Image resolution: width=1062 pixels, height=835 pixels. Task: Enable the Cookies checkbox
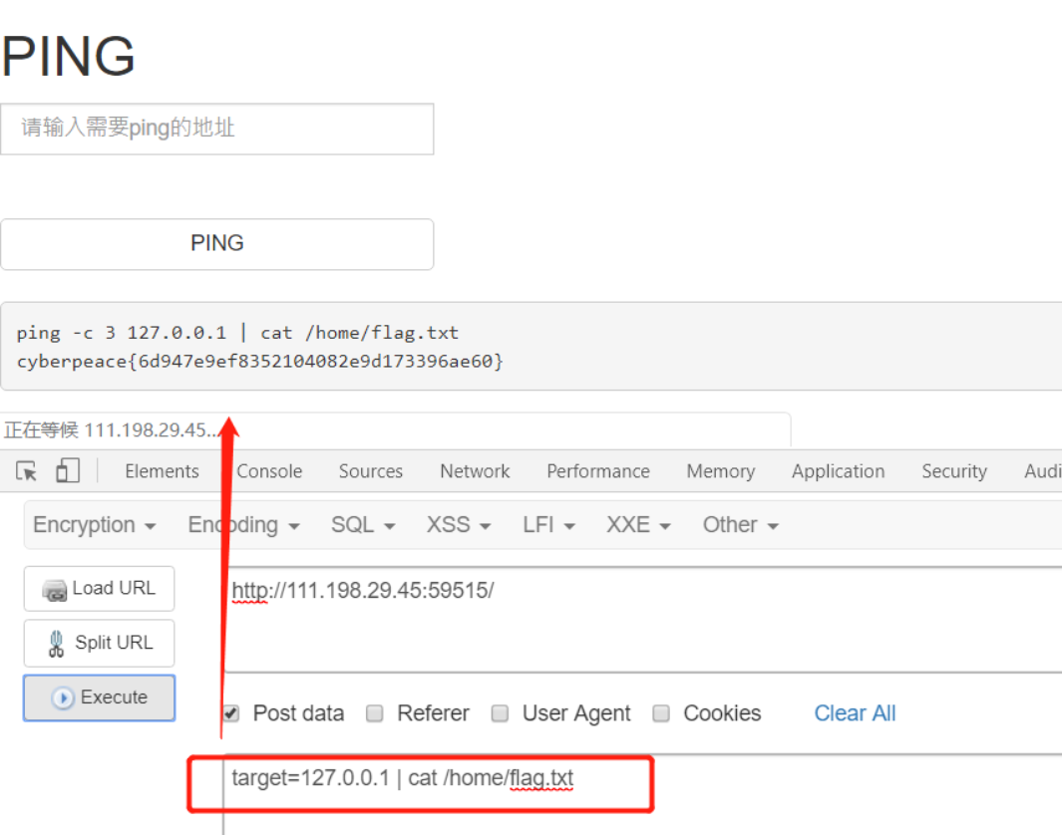pyautogui.click(x=661, y=713)
